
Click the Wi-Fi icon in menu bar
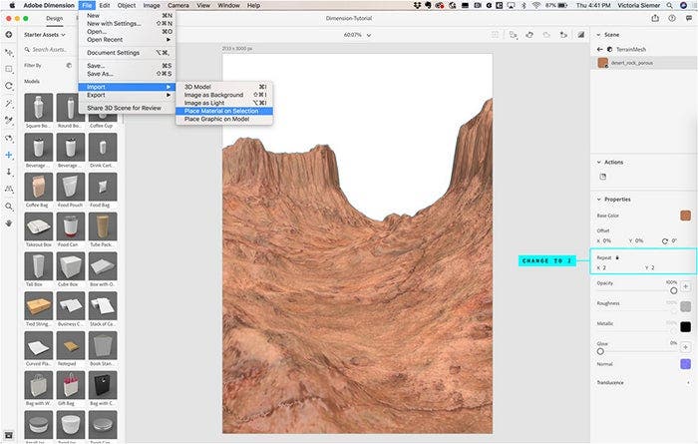click(x=536, y=5)
